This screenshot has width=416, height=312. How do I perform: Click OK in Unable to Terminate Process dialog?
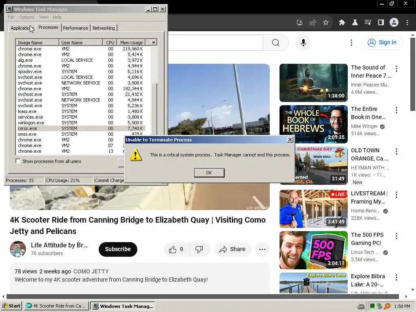pos(209,173)
